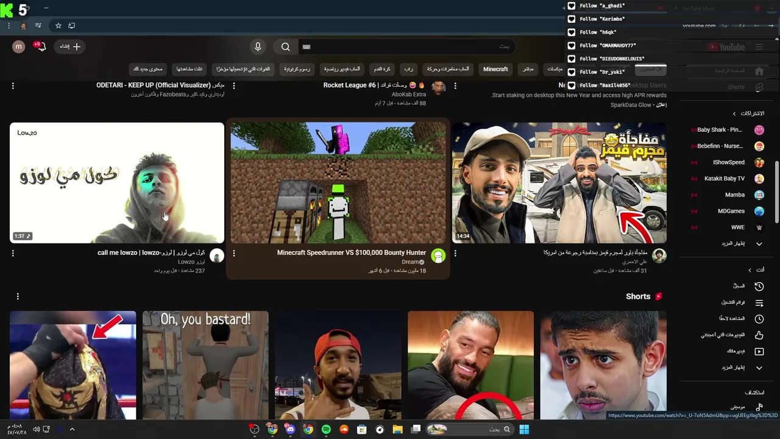This screenshot has height=439, width=780.
Task: Open the History page icon
Action: coord(759,286)
